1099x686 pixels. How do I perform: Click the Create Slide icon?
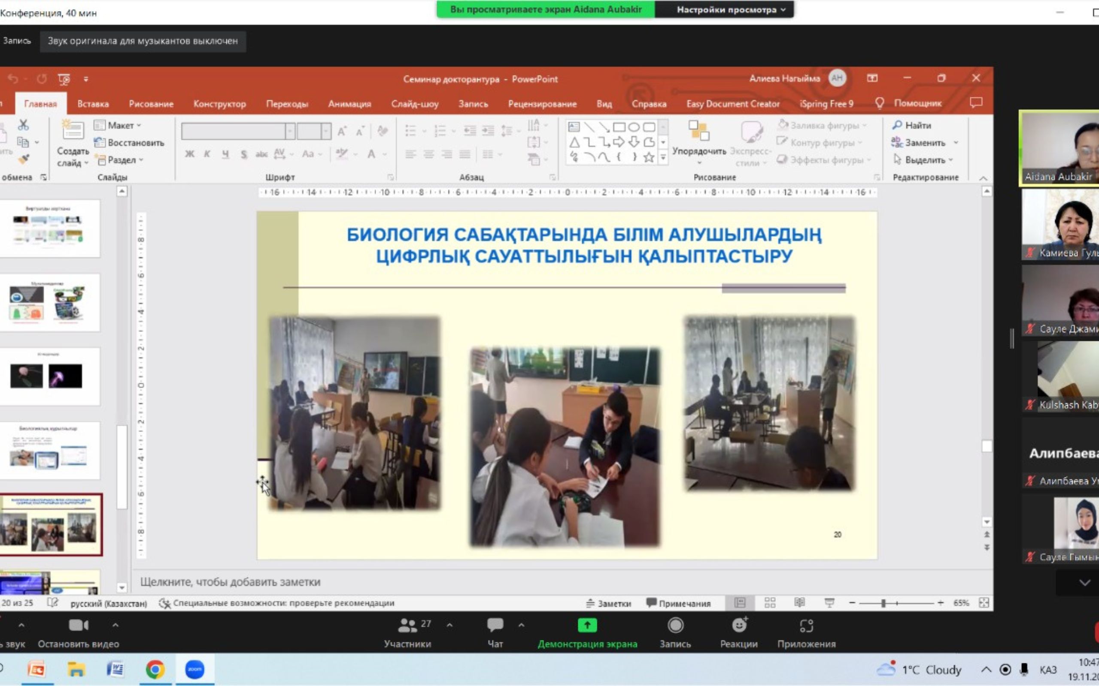point(73,131)
